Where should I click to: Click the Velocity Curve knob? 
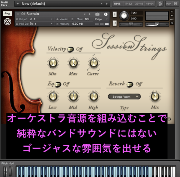click(93, 63)
